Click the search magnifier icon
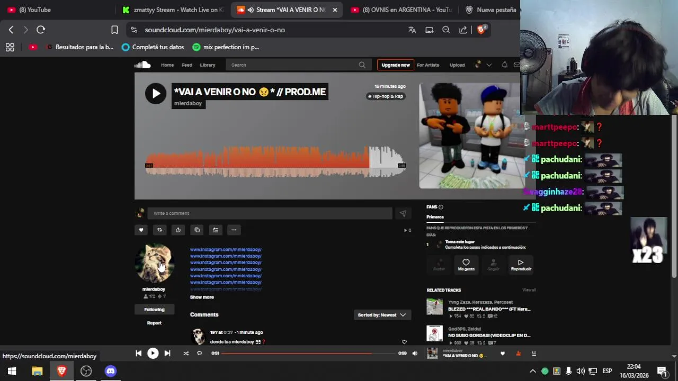678x381 pixels. pyautogui.click(x=362, y=65)
